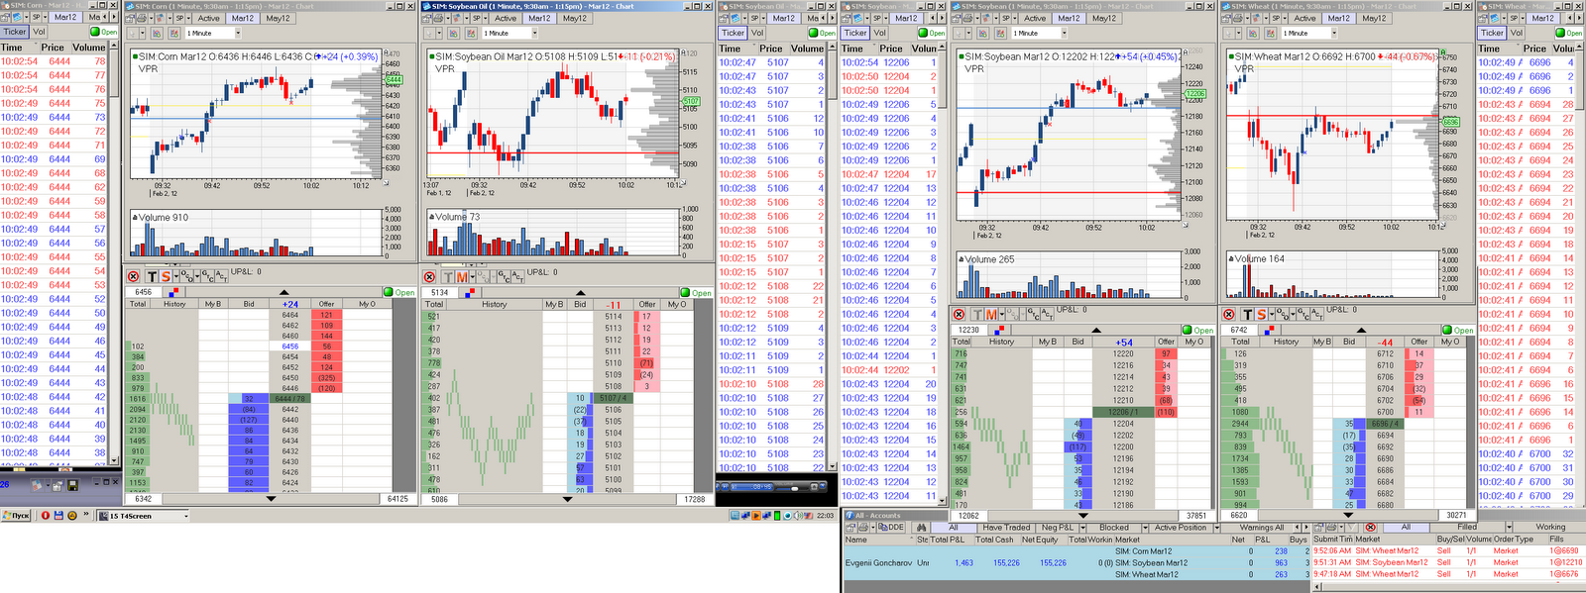Image resolution: width=1586 pixels, height=593 pixels.
Task: Click the Neg P&L filter in Accounts window
Action: coord(1058,528)
